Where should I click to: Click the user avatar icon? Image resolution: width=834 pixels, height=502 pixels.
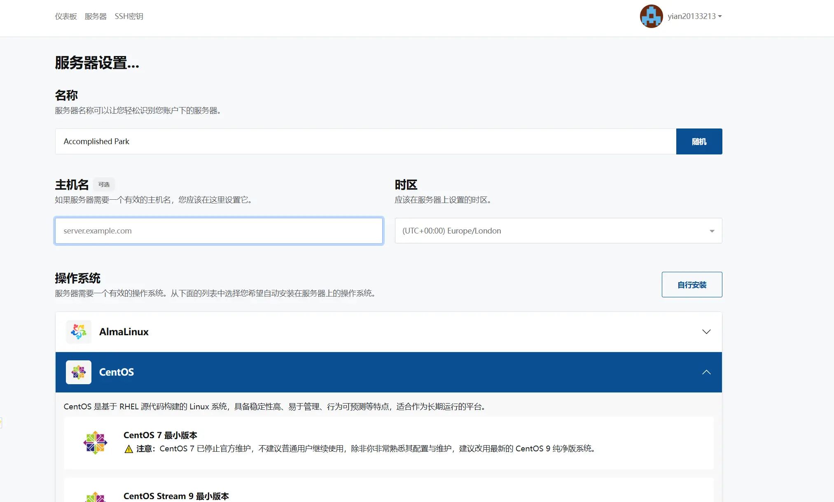tap(651, 16)
